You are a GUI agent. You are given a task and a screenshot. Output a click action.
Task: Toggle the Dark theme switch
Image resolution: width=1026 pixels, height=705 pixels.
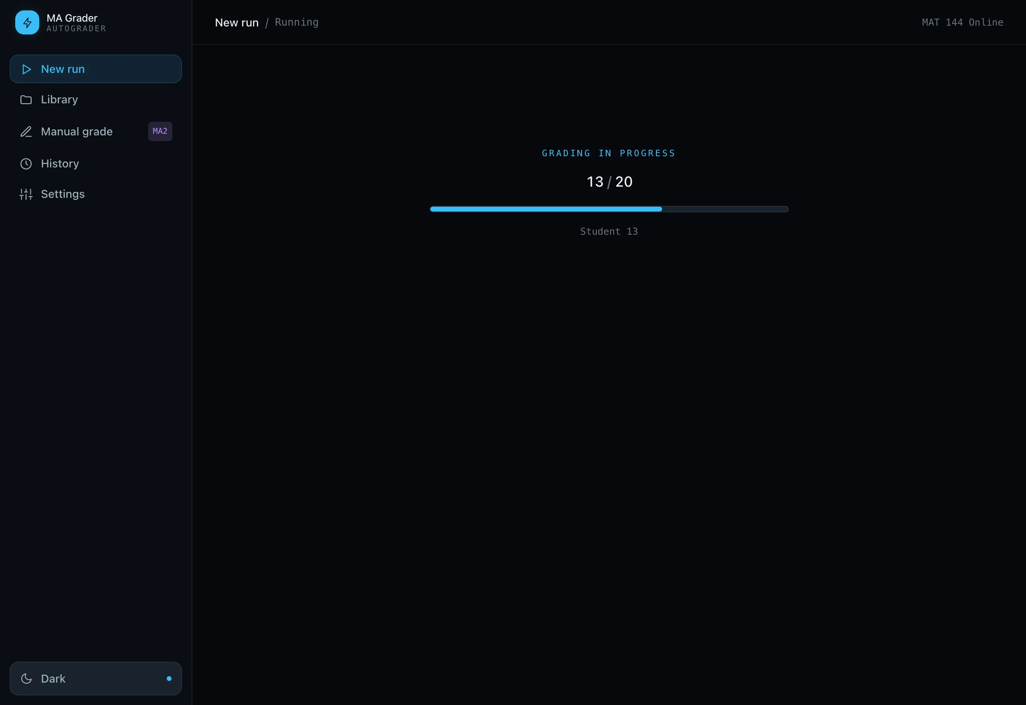point(95,679)
